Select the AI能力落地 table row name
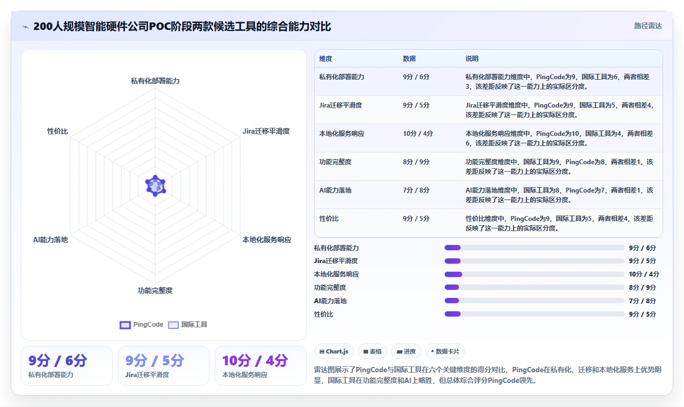The image size is (684, 407). [x=335, y=190]
